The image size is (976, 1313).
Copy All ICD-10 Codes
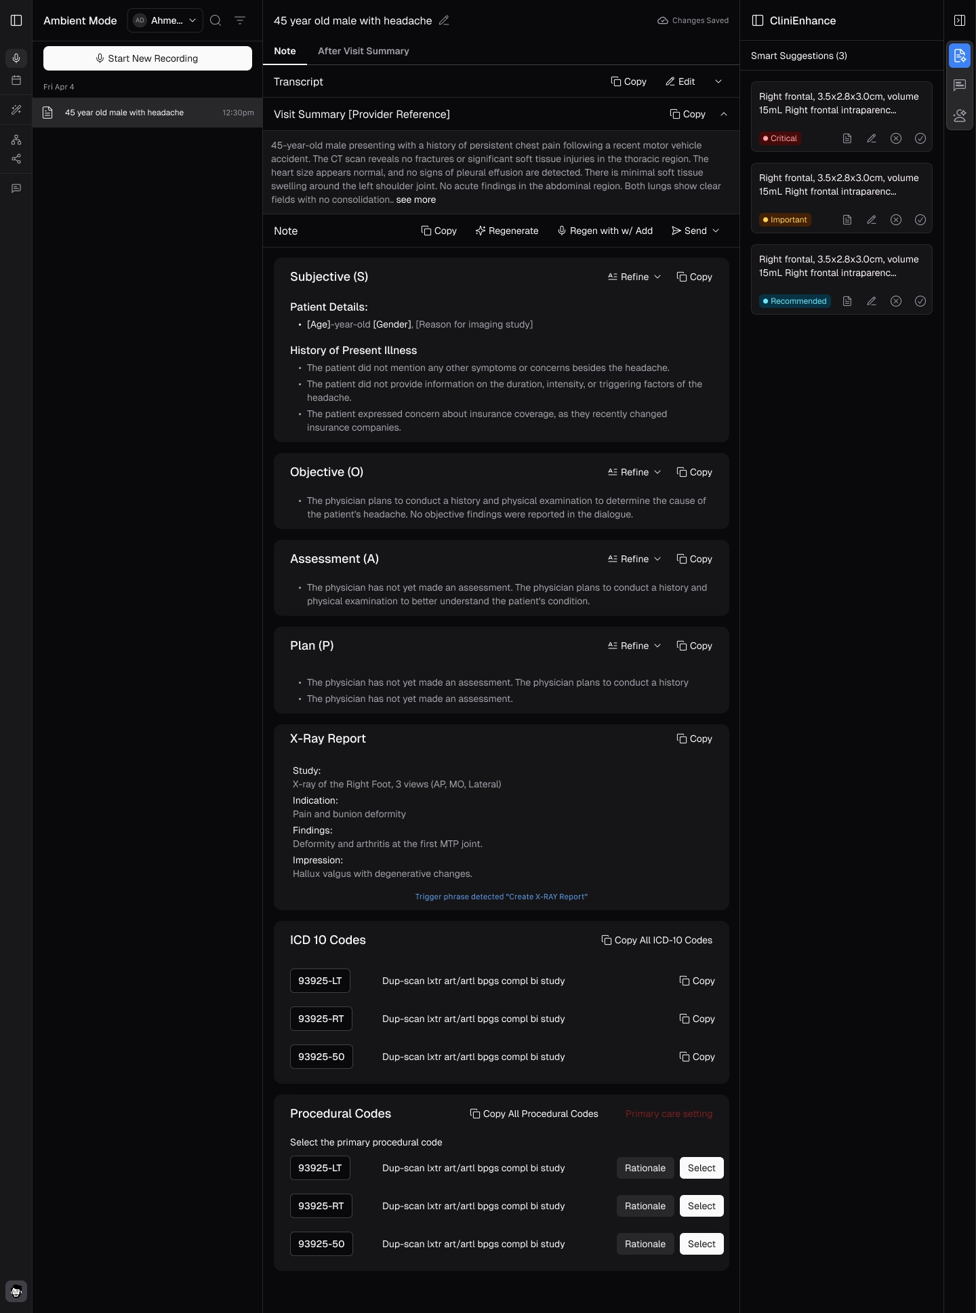pos(657,940)
